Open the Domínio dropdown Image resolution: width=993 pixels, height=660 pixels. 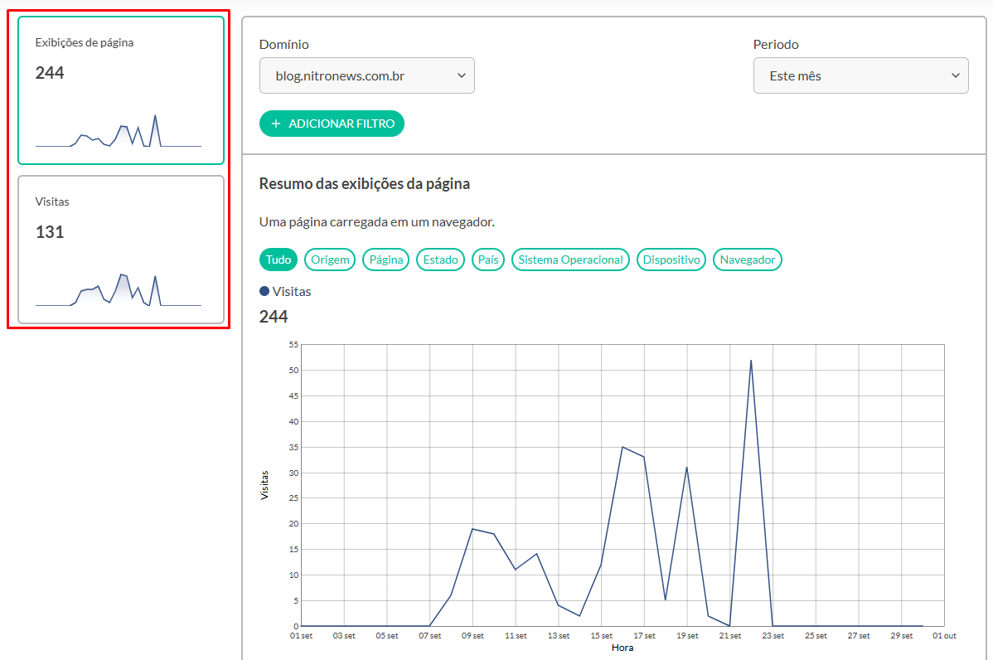pos(366,75)
